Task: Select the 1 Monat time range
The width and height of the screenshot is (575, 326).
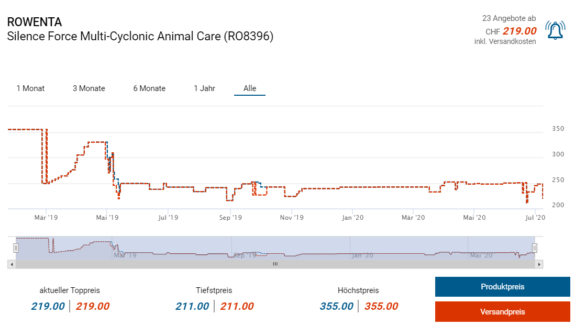Action: pos(30,88)
